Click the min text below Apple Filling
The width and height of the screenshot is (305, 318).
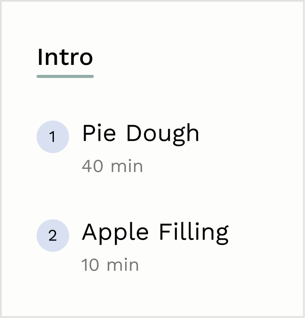tap(123, 265)
